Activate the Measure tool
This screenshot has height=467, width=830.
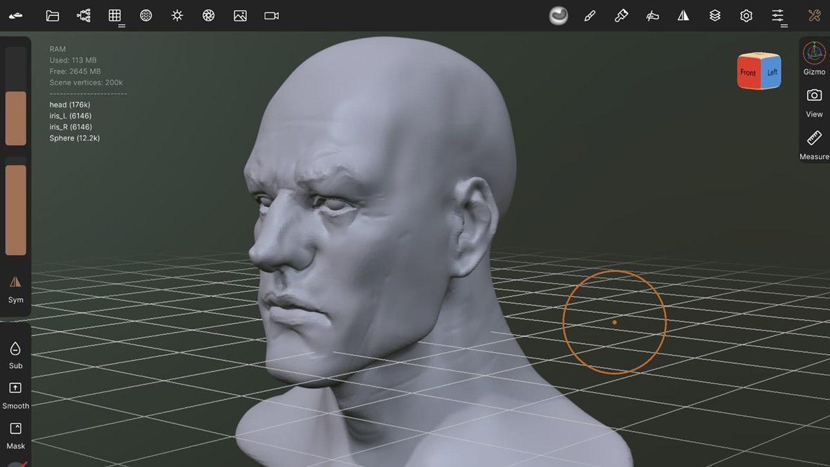[813, 140]
